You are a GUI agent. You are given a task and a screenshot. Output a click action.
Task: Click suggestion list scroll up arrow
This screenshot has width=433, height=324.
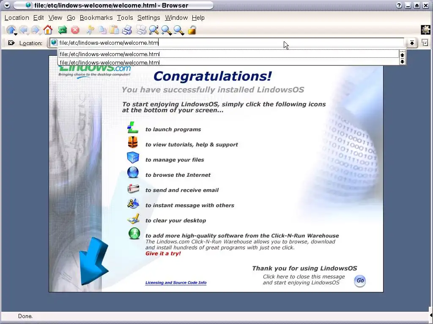[x=403, y=55]
